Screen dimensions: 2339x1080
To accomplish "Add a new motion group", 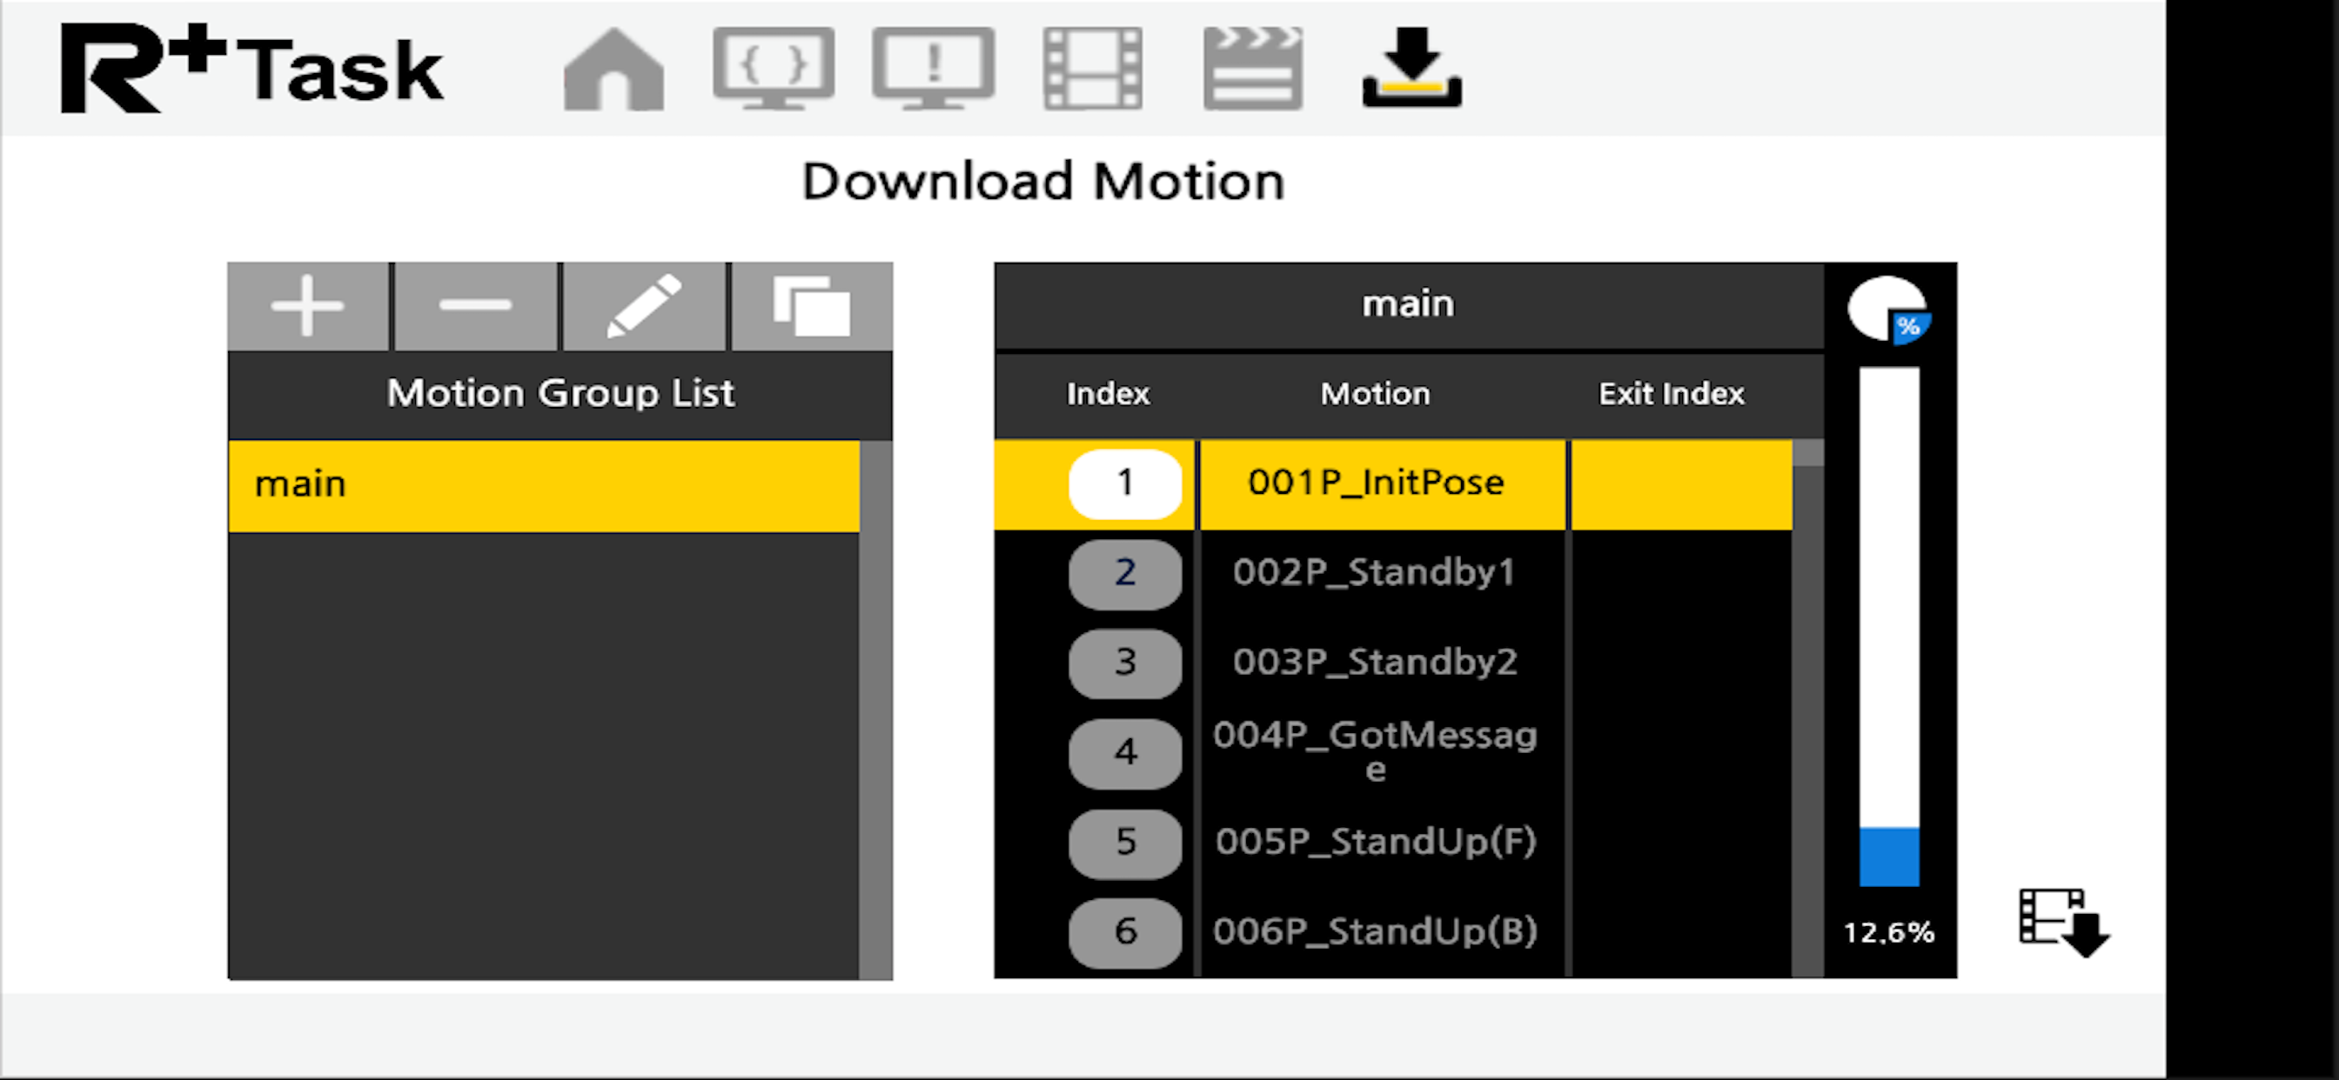I will pos(308,306).
